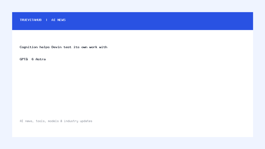Click the word Cognition in the headline

coord(29,47)
